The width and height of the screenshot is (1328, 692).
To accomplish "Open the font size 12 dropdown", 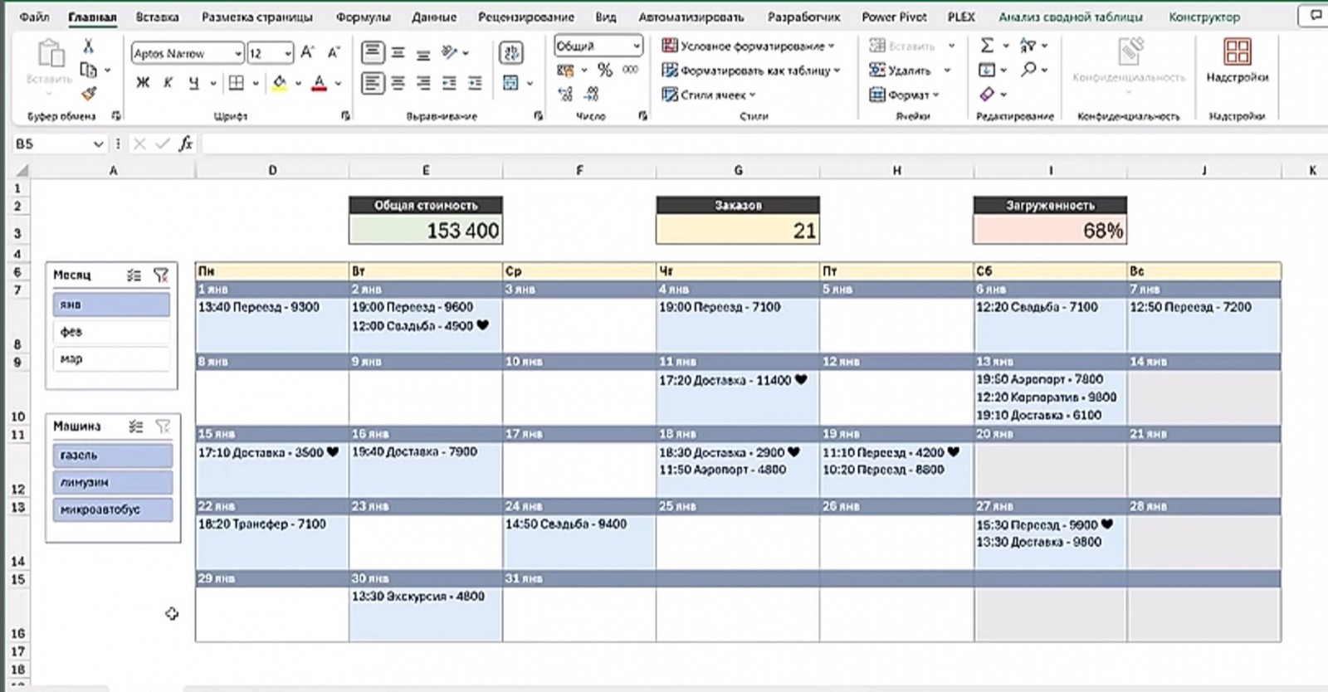I will tap(288, 53).
